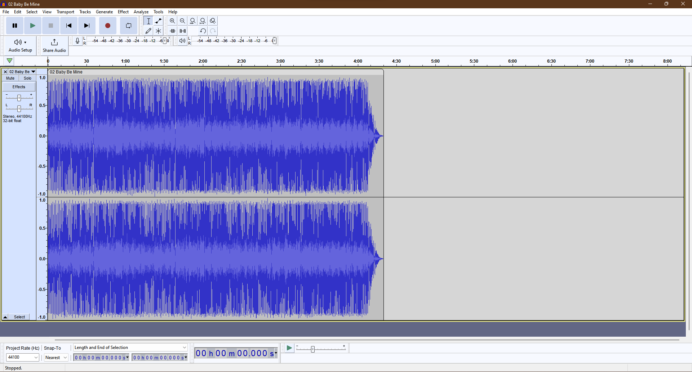This screenshot has height=372, width=692.
Task: Open Length and End of Selection dropdown
Action: click(130, 348)
